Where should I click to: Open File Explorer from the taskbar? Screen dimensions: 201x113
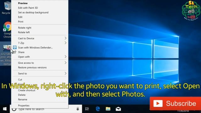tap(108, 109)
